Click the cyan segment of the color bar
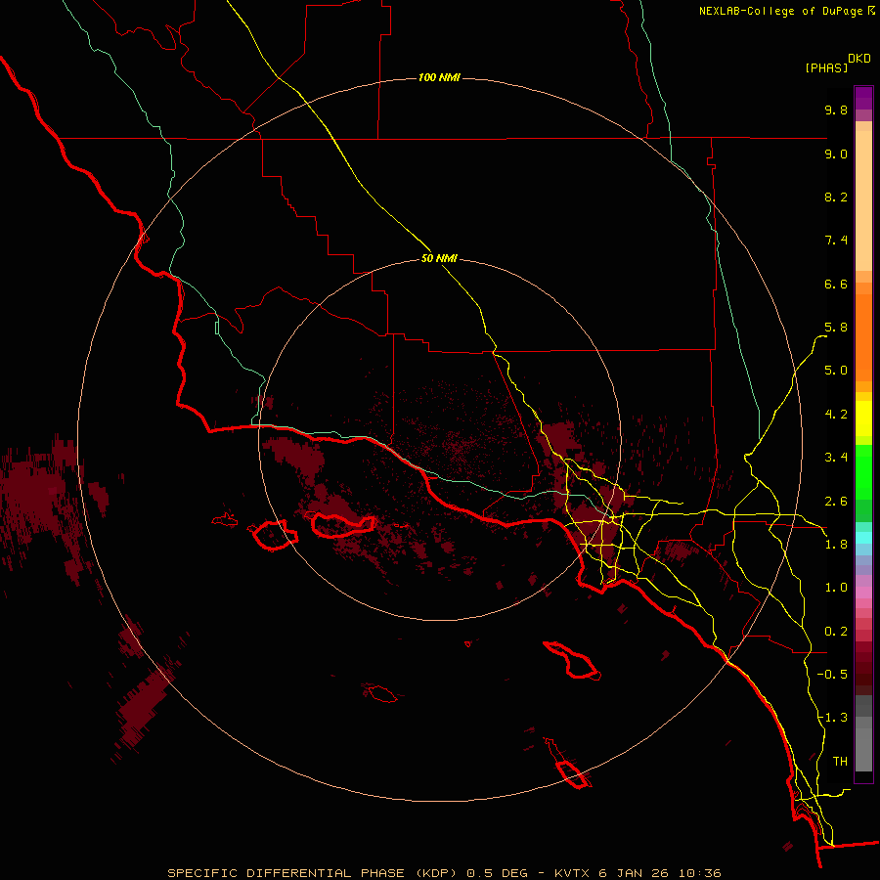Image resolution: width=880 pixels, height=880 pixels. click(863, 538)
